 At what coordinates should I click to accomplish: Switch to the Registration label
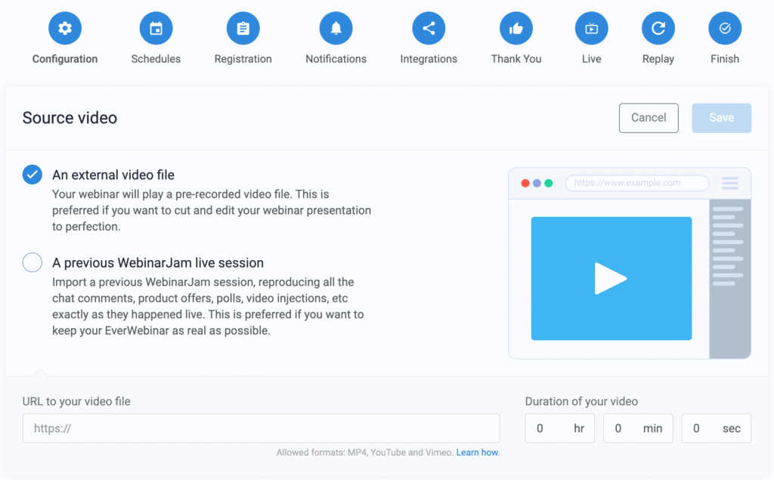pyautogui.click(x=243, y=59)
